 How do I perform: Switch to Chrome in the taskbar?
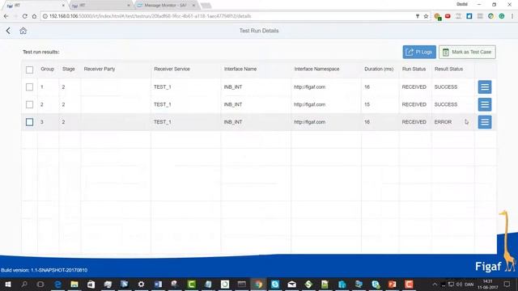click(258, 284)
